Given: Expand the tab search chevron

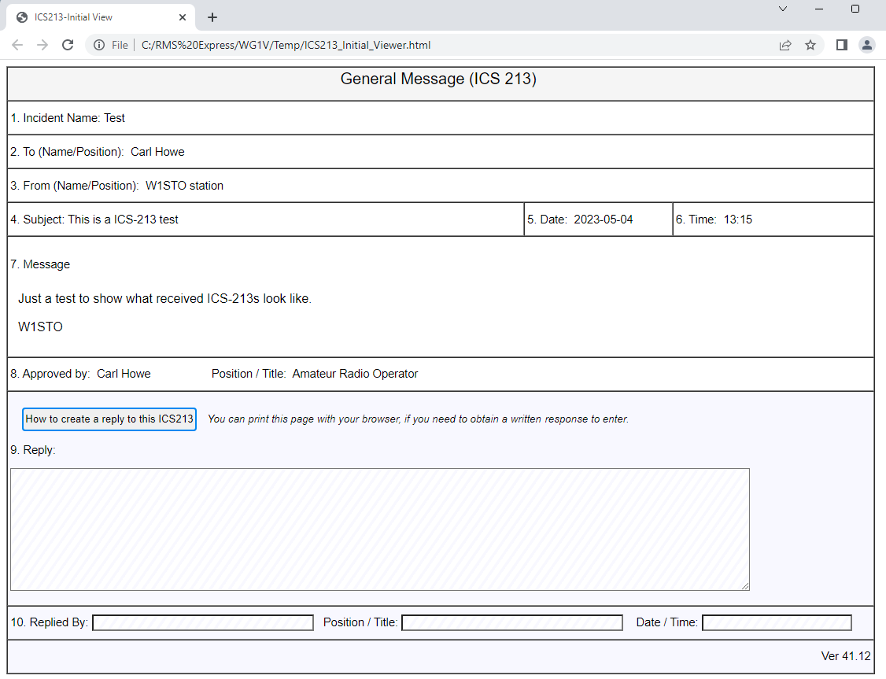Looking at the screenshot, I should (x=783, y=9).
